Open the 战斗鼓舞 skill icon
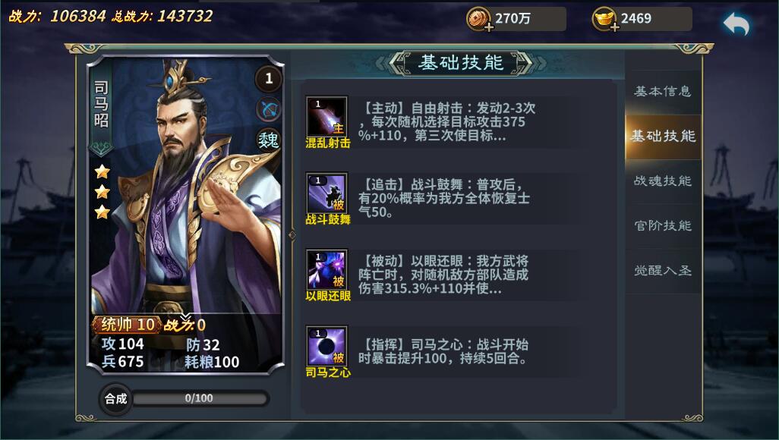 tap(326, 193)
